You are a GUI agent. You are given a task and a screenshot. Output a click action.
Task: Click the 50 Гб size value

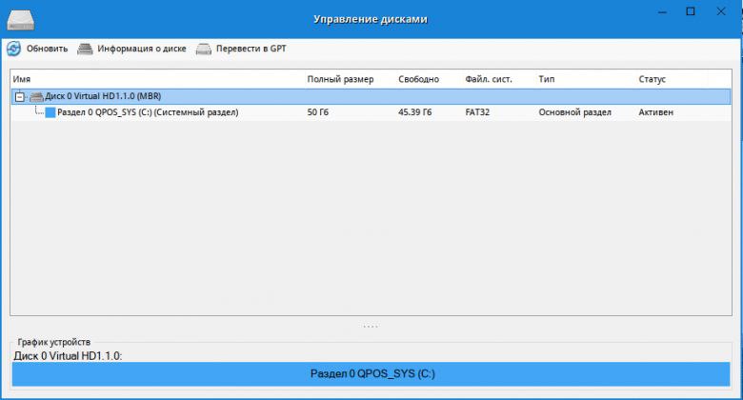[317, 112]
